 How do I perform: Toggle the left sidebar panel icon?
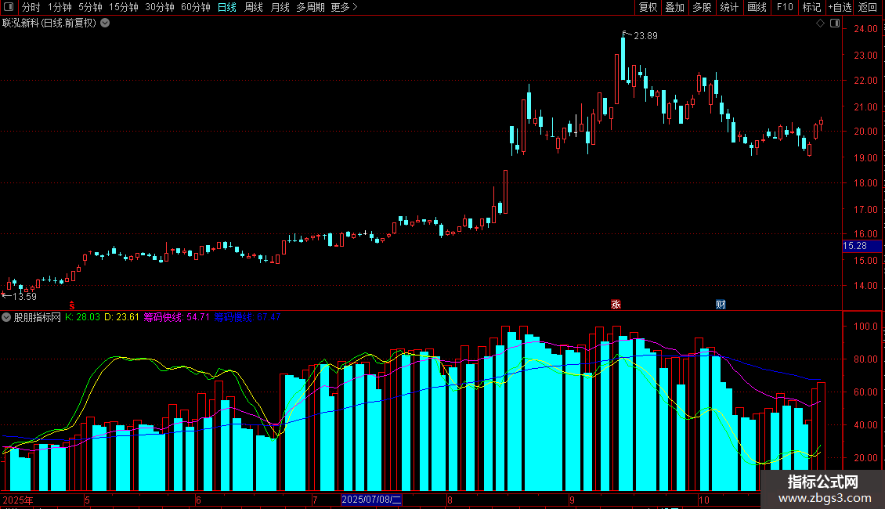pyautogui.click(x=9, y=7)
